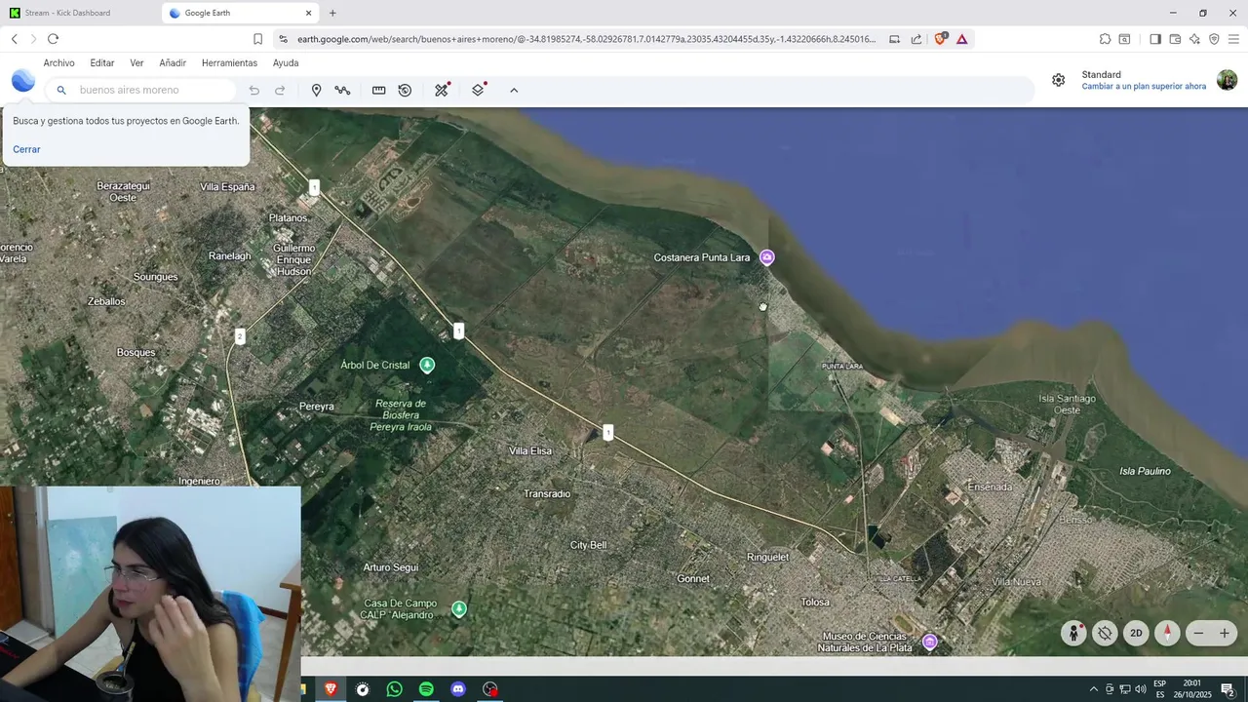The width and height of the screenshot is (1248, 702).
Task: Focus the 'buenos aires moreno' search field
Action: point(141,90)
